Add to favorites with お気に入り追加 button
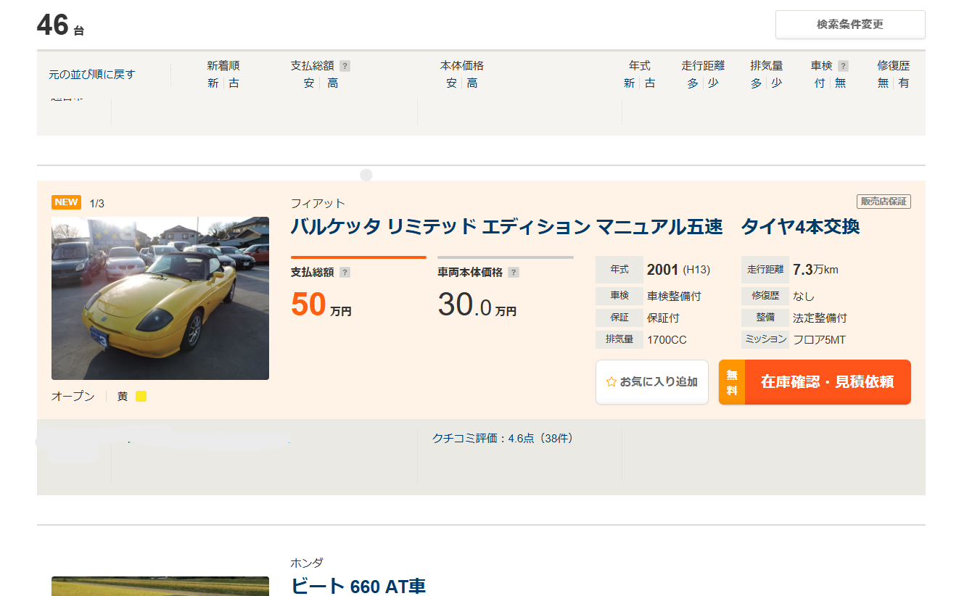This screenshot has width=980, height=596. (652, 382)
